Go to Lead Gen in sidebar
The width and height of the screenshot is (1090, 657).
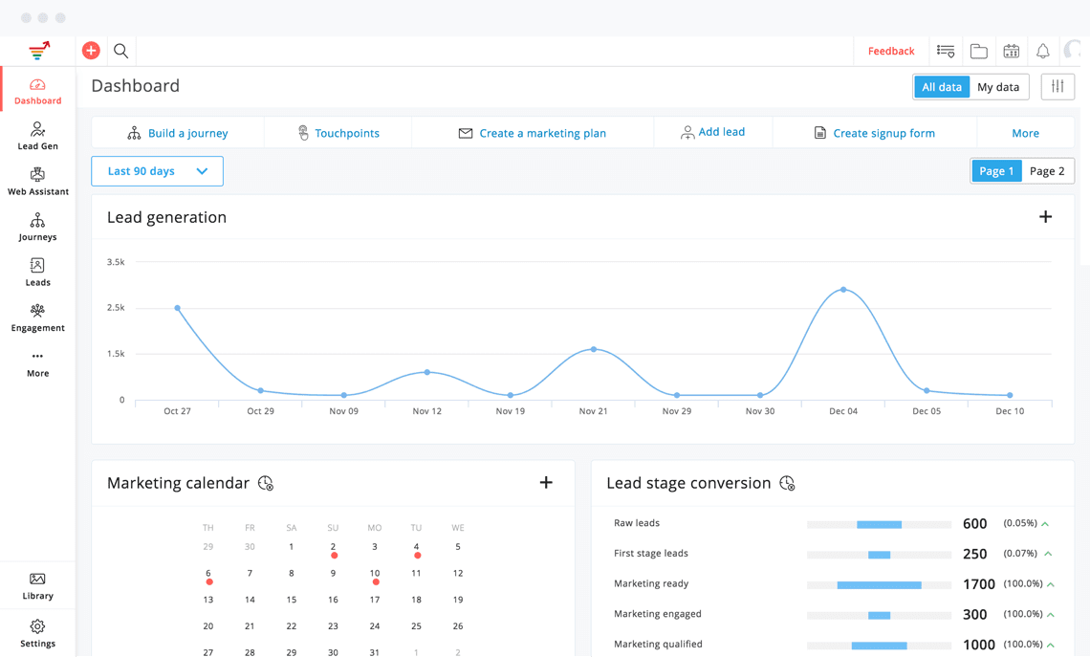(x=37, y=136)
